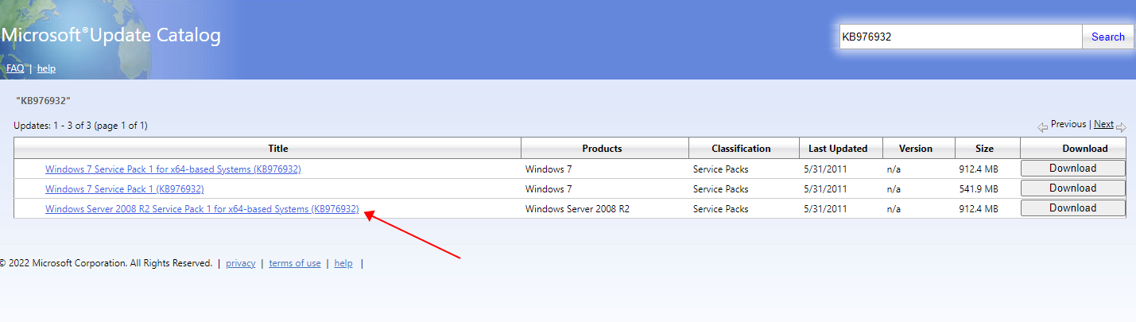Screen dimensions: 1136x322
Task: Open the privacy footer link
Action: click(x=241, y=263)
